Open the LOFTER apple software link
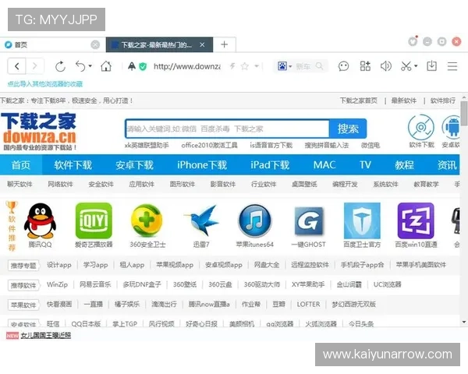Screen dimensions: 468x374 point(308,304)
